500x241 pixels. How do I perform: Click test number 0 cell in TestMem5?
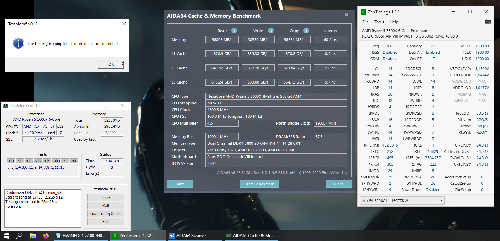point(9,161)
